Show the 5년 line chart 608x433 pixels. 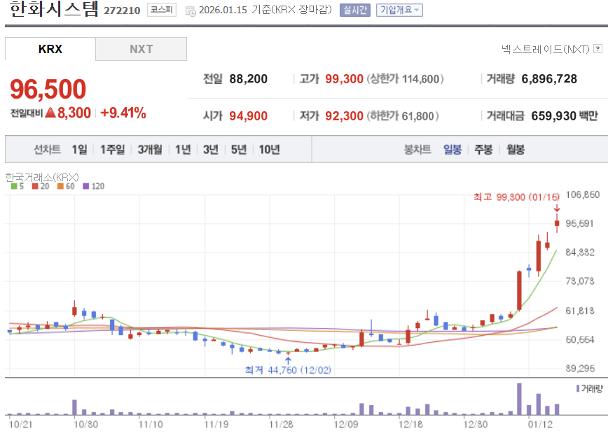coord(239,150)
